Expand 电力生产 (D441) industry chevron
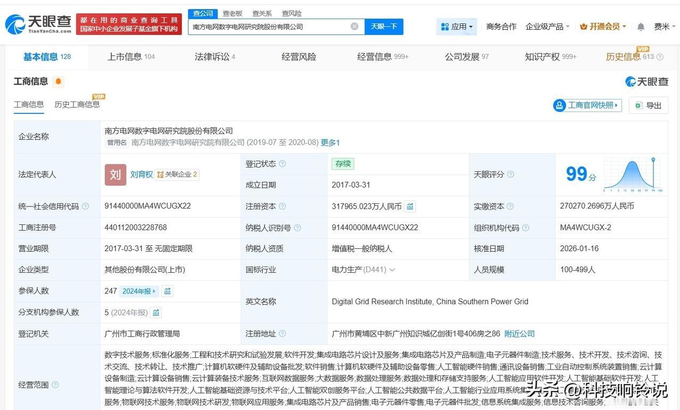680x410 pixels. point(392,270)
